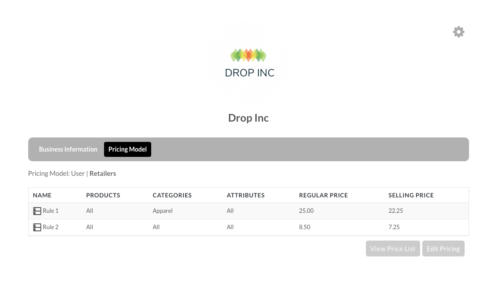
Task: Click the 22.25 selling price cell
Action: (x=395, y=211)
